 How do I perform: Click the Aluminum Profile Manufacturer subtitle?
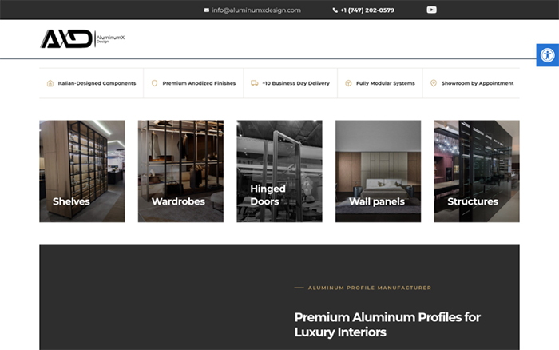pyautogui.click(x=370, y=288)
